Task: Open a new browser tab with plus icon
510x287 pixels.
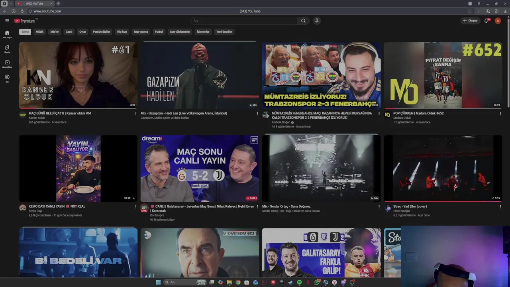Action: (58, 4)
